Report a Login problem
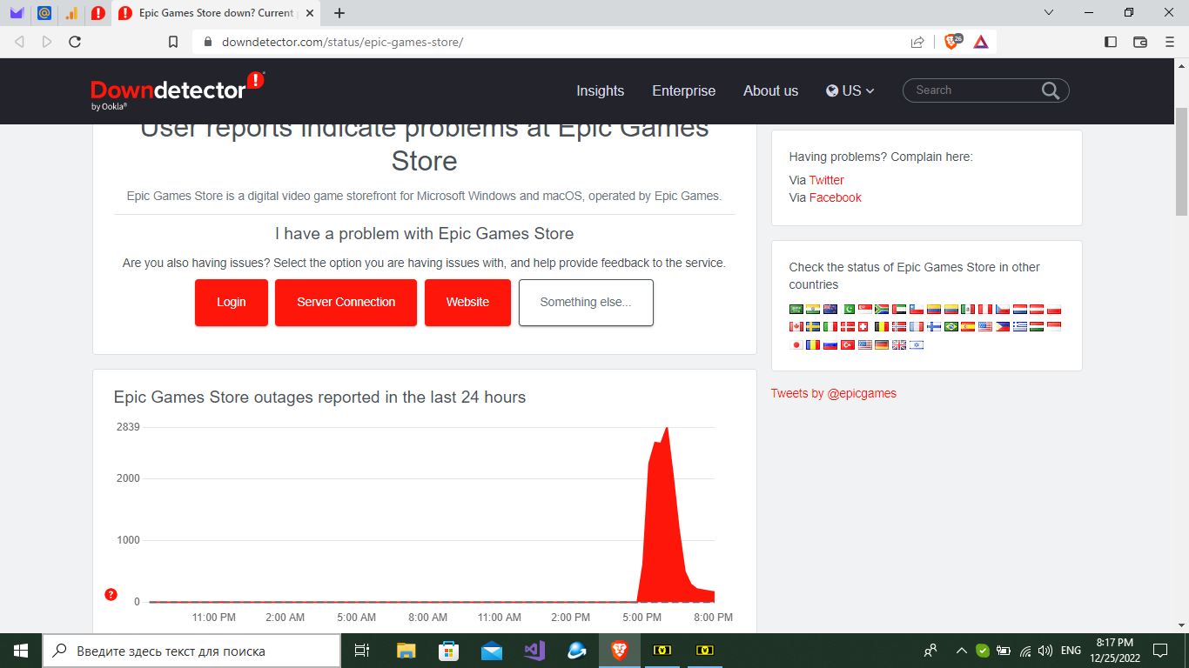The image size is (1189, 668). point(232,303)
